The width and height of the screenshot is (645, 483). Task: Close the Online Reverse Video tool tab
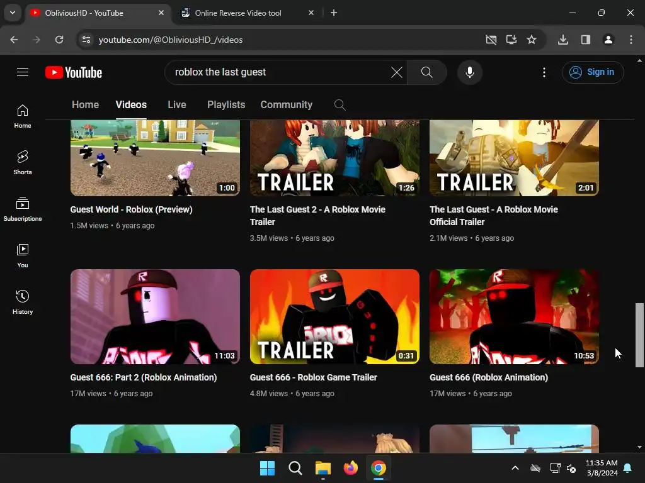[x=311, y=13]
